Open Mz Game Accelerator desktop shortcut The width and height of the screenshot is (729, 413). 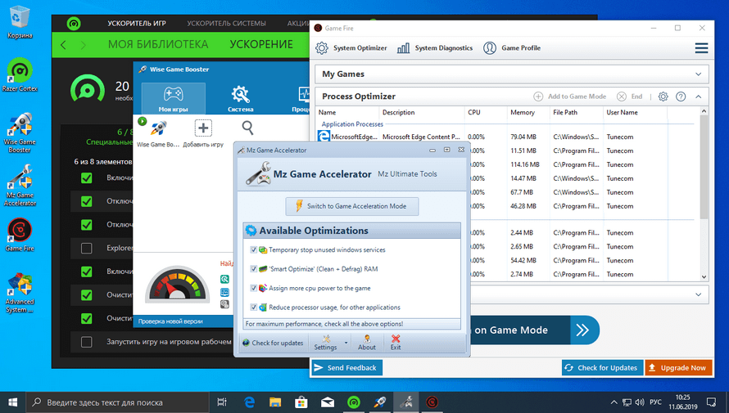tap(20, 186)
